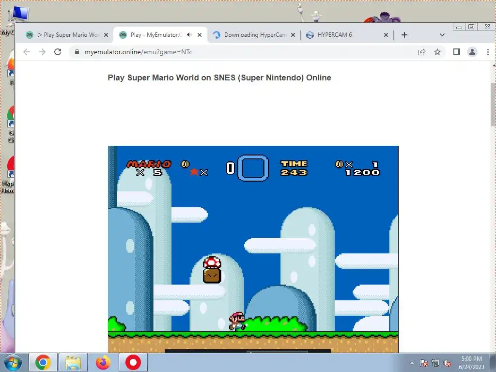Open a new browser tab

coord(404,35)
